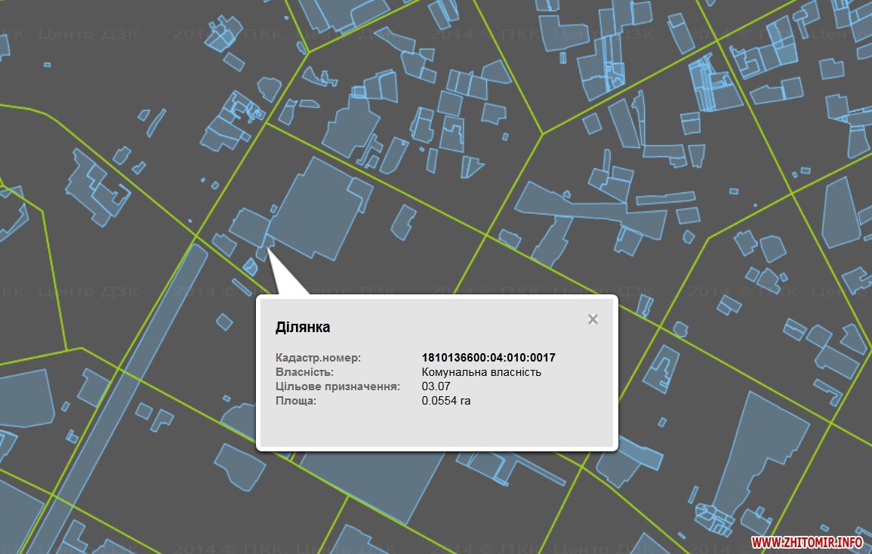Select the rounded parcel below-left of the popup
The height and width of the screenshot is (554, 872).
click(x=239, y=462)
